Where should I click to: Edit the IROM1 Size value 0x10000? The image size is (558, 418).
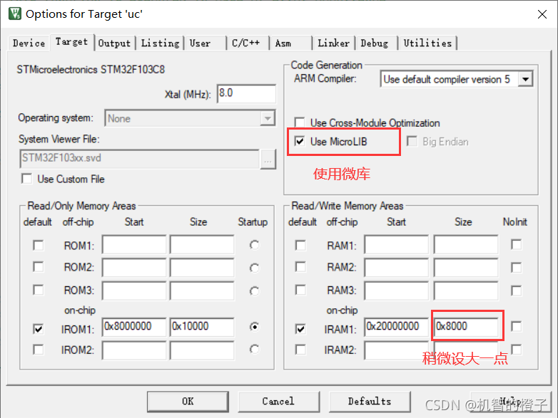tap(202, 327)
